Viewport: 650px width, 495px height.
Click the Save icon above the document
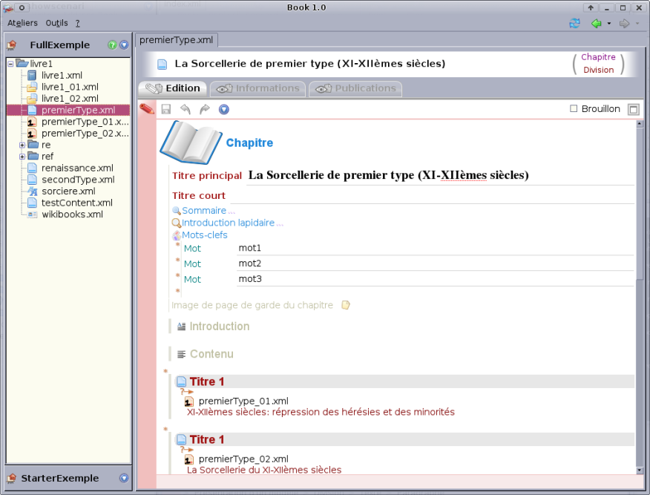[x=165, y=109]
